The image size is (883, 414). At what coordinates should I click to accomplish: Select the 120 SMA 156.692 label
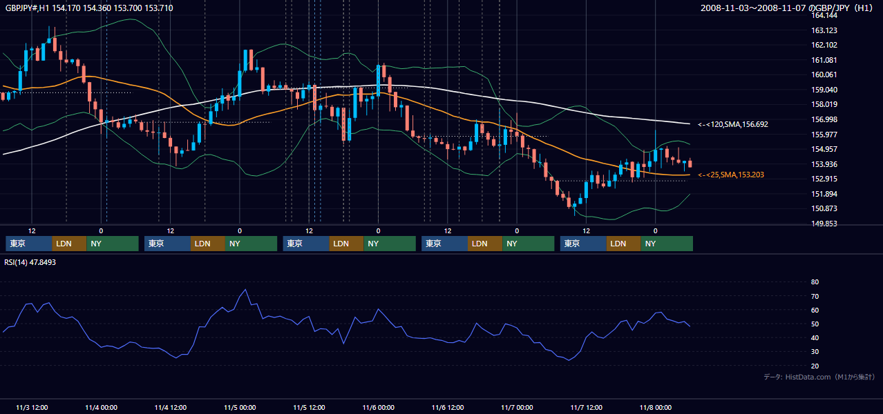pos(733,124)
